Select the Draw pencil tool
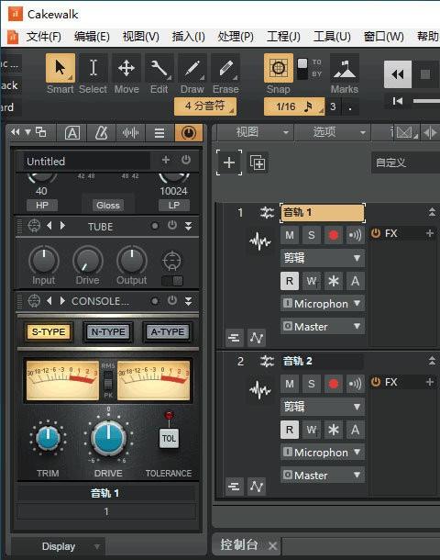The width and height of the screenshot is (440, 560). pos(192,68)
